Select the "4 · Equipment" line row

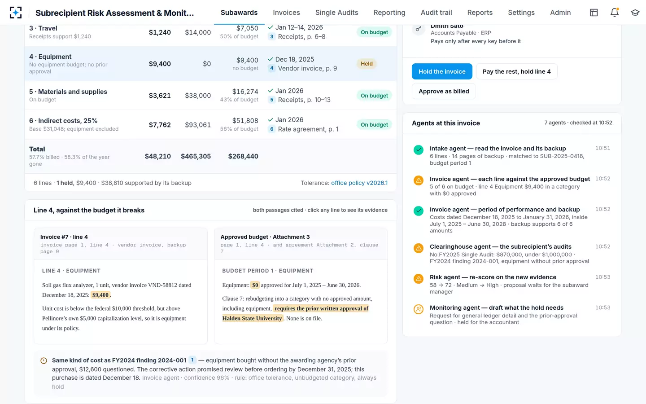[210, 64]
